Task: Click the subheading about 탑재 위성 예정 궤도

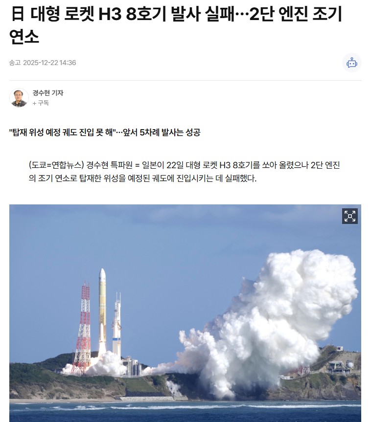Action: (x=105, y=133)
